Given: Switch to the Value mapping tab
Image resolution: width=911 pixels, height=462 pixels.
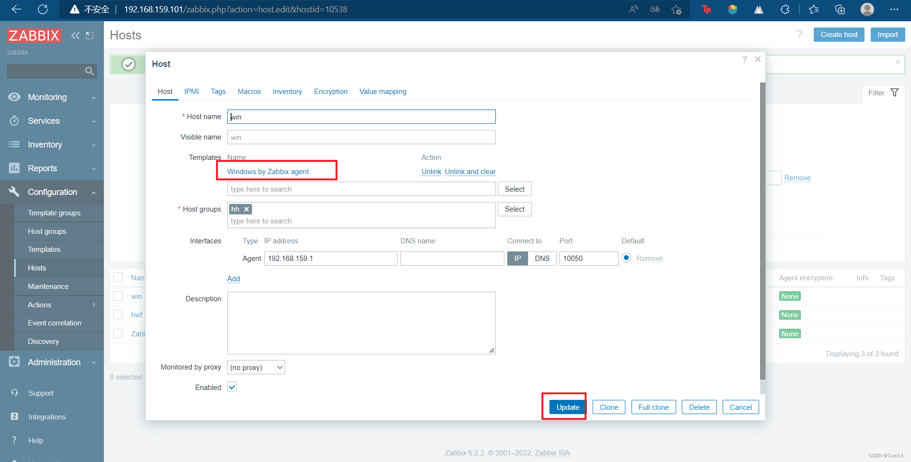Looking at the screenshot, I should [x=383, y=92].
